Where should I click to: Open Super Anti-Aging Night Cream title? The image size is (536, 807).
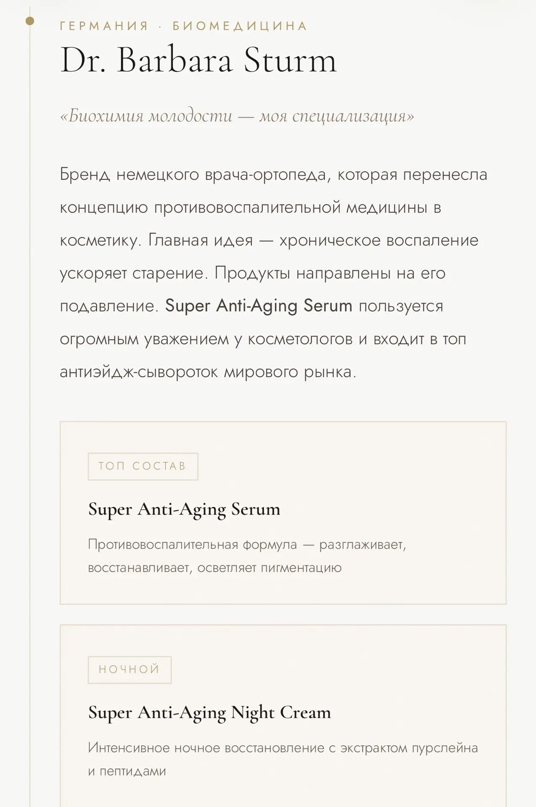[x=209, y=712]
